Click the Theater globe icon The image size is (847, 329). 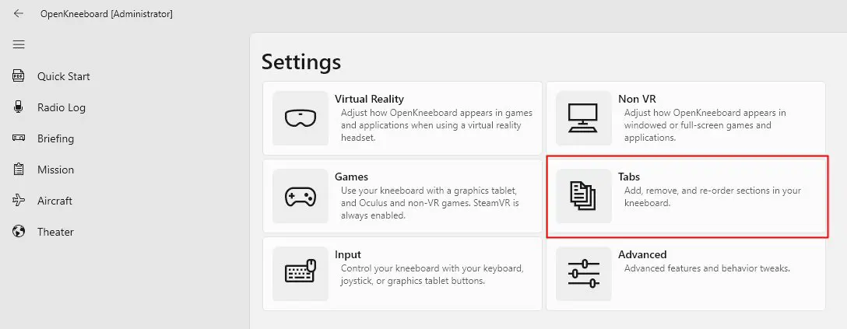(x=19, y=231)
